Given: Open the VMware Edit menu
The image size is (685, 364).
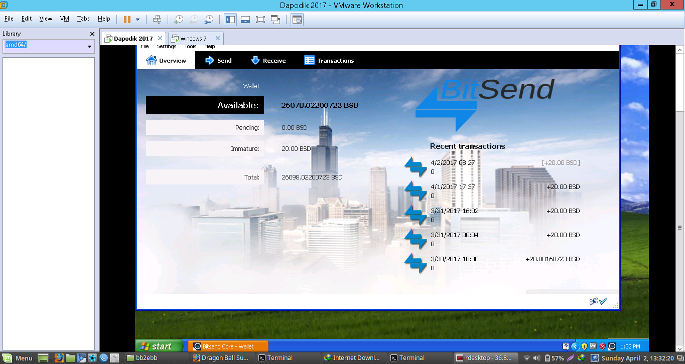Looking at the screenshot, I should click(x=27, y=19).
